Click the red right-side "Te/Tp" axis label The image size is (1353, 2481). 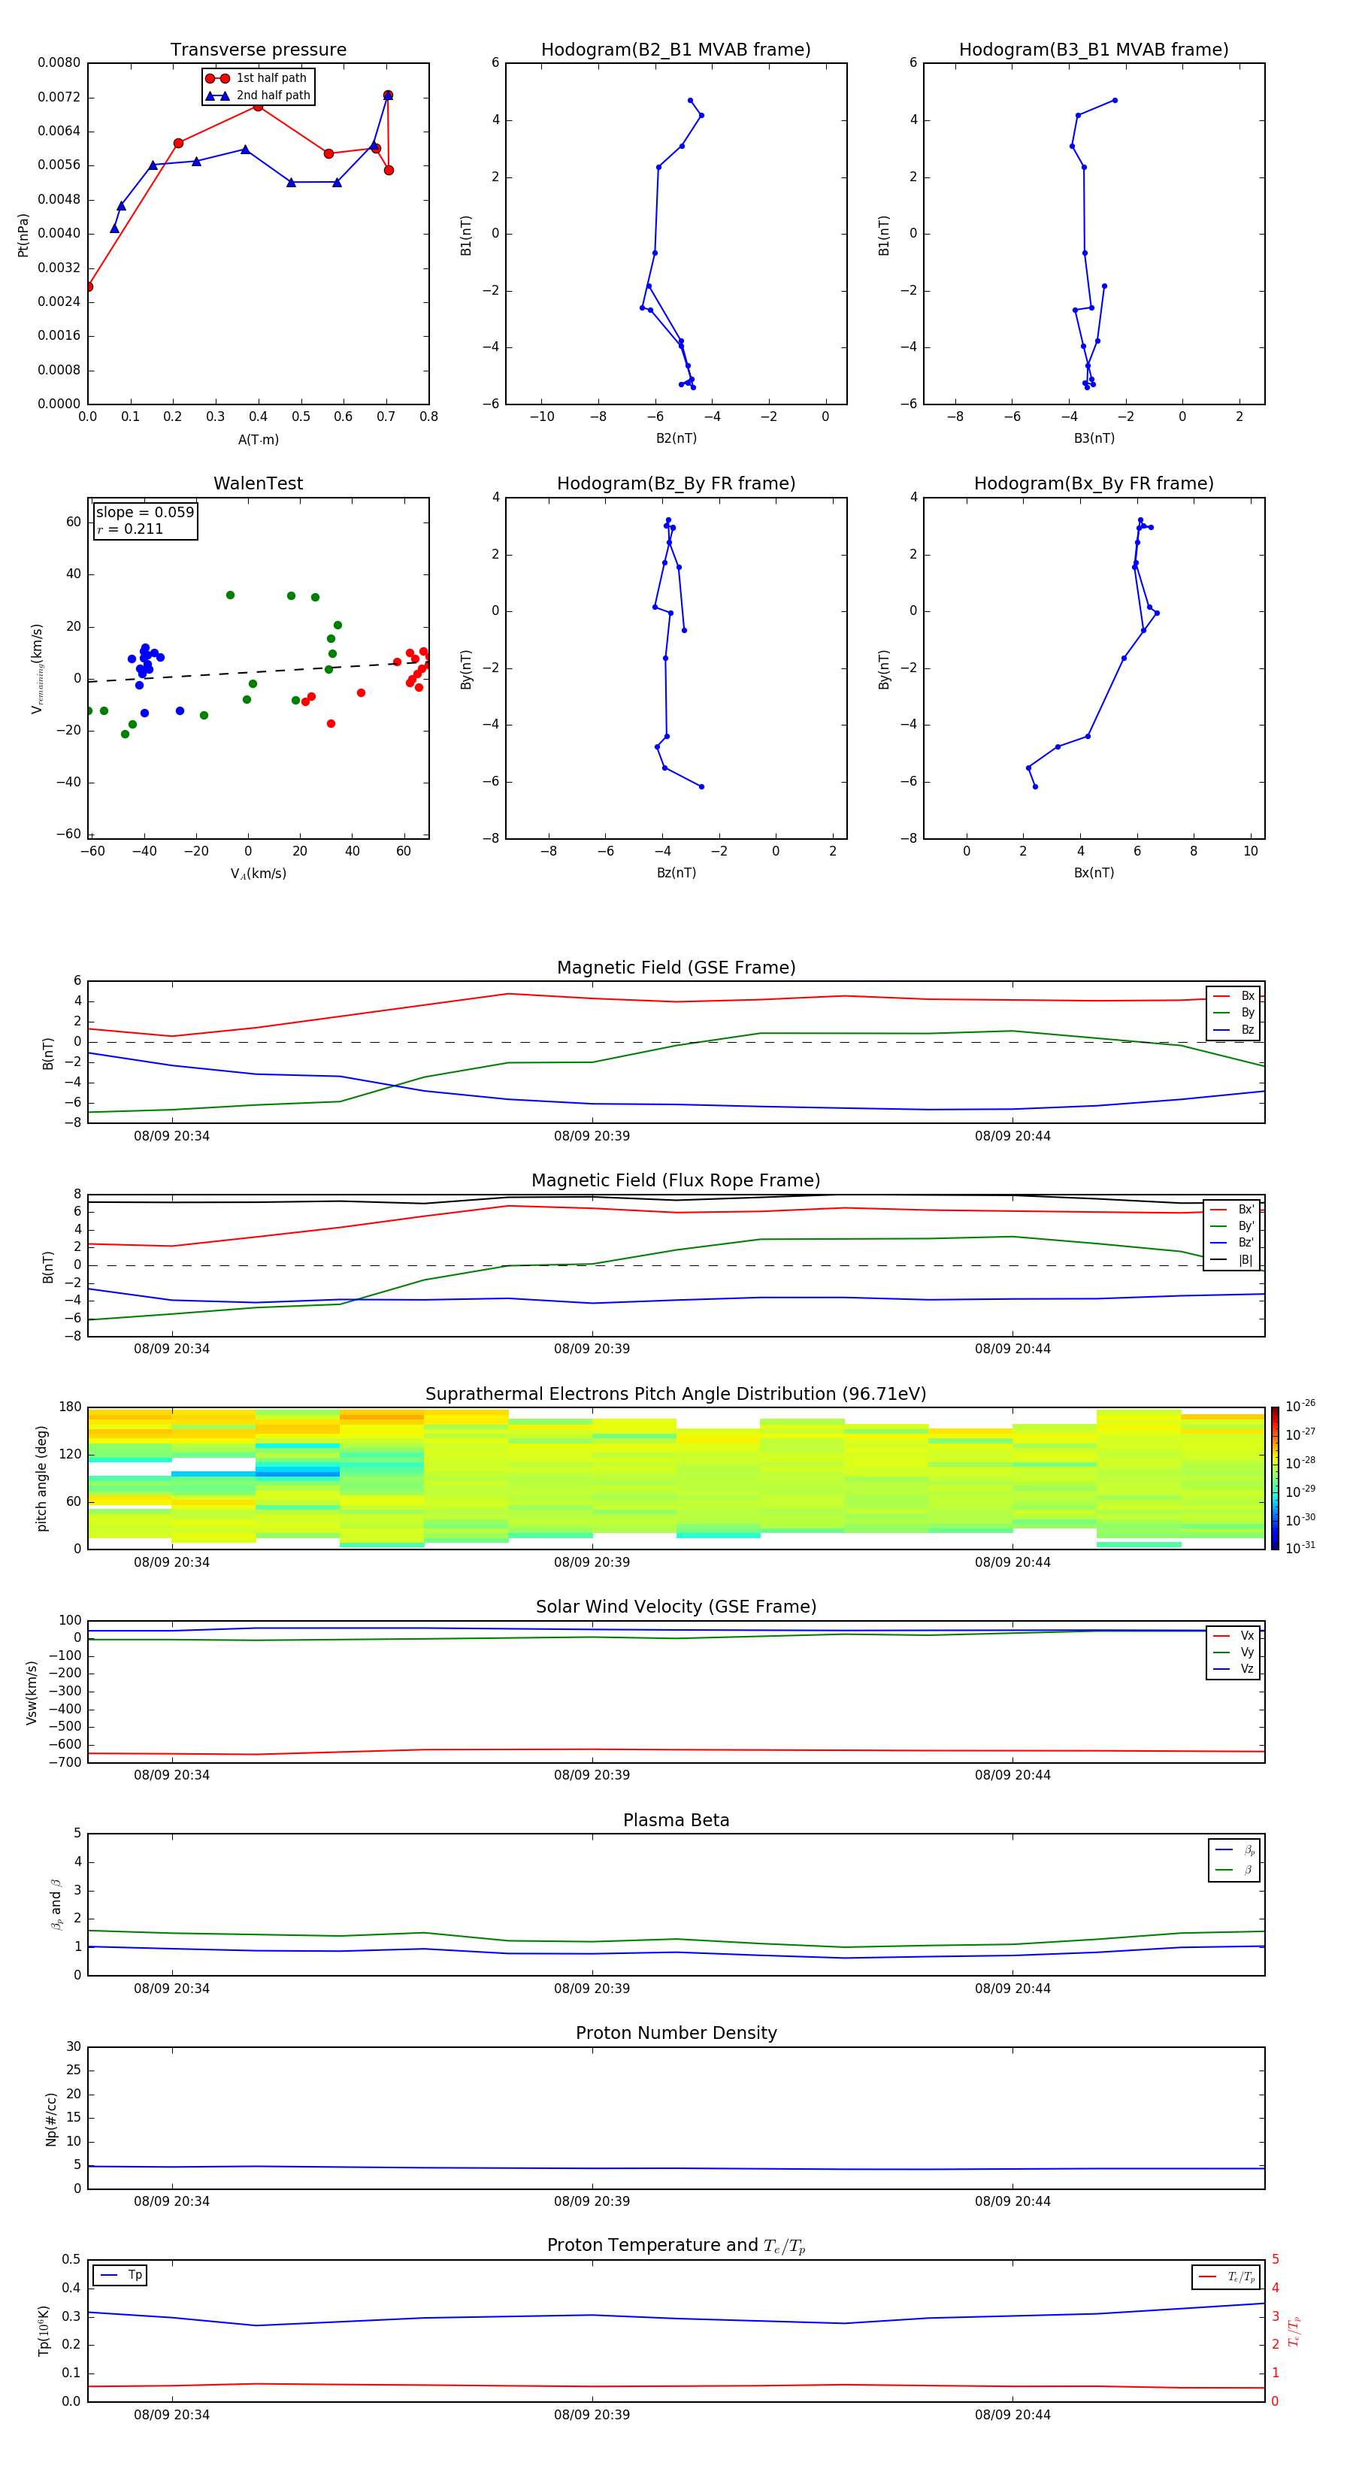[x=1294, y=2331]
